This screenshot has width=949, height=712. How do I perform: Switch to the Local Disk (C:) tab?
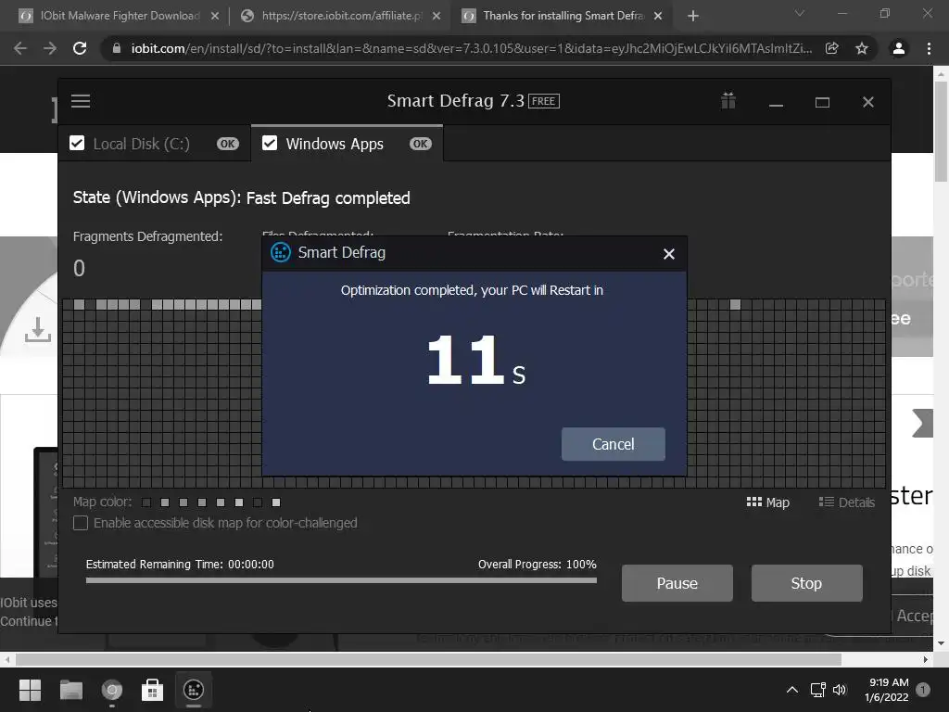click(x=155, y=144)
